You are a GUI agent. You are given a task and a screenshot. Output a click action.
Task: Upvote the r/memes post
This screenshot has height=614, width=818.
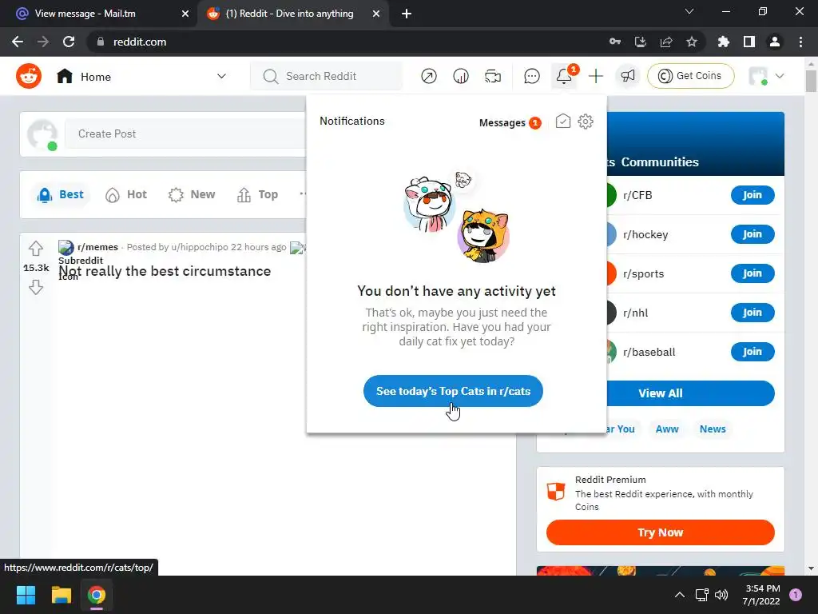pyautogui.click(x=35, y=249)
